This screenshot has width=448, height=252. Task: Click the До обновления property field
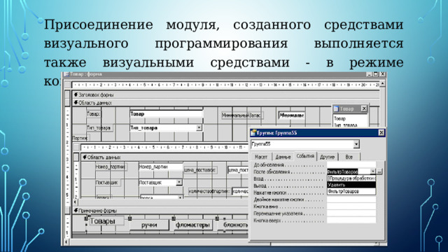351,165
